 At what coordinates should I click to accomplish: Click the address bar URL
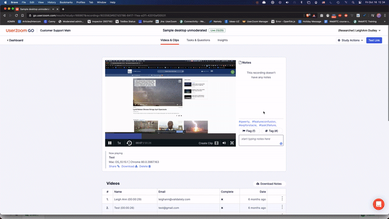coord(99,16)
